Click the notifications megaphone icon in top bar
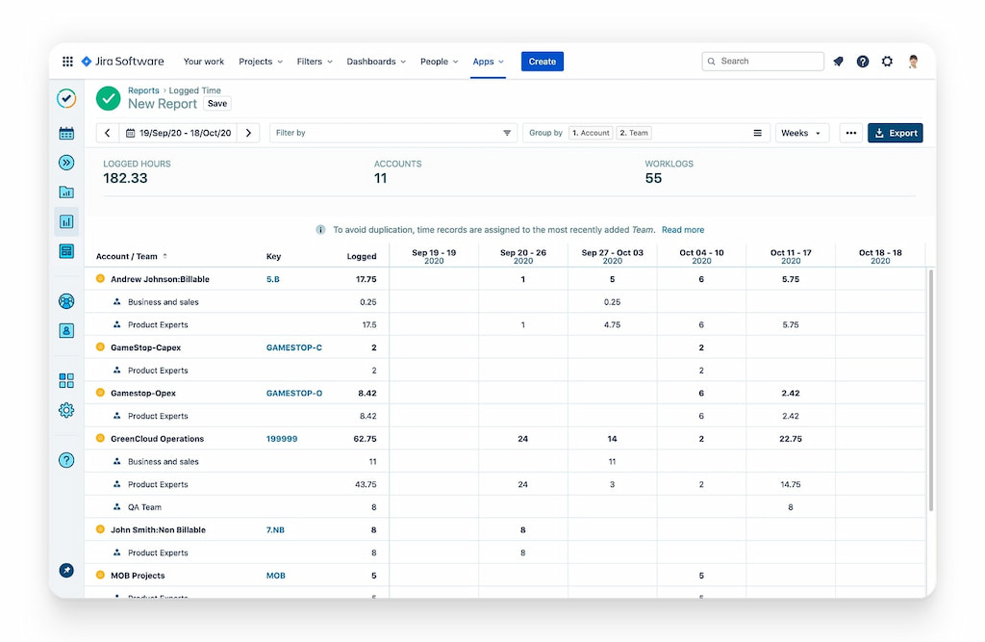The width and height of the screenshot is (985, 642). coord(838,61)
